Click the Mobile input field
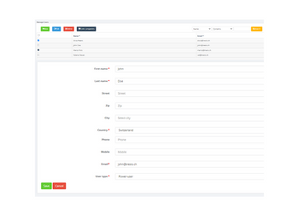 pos(190,152)
